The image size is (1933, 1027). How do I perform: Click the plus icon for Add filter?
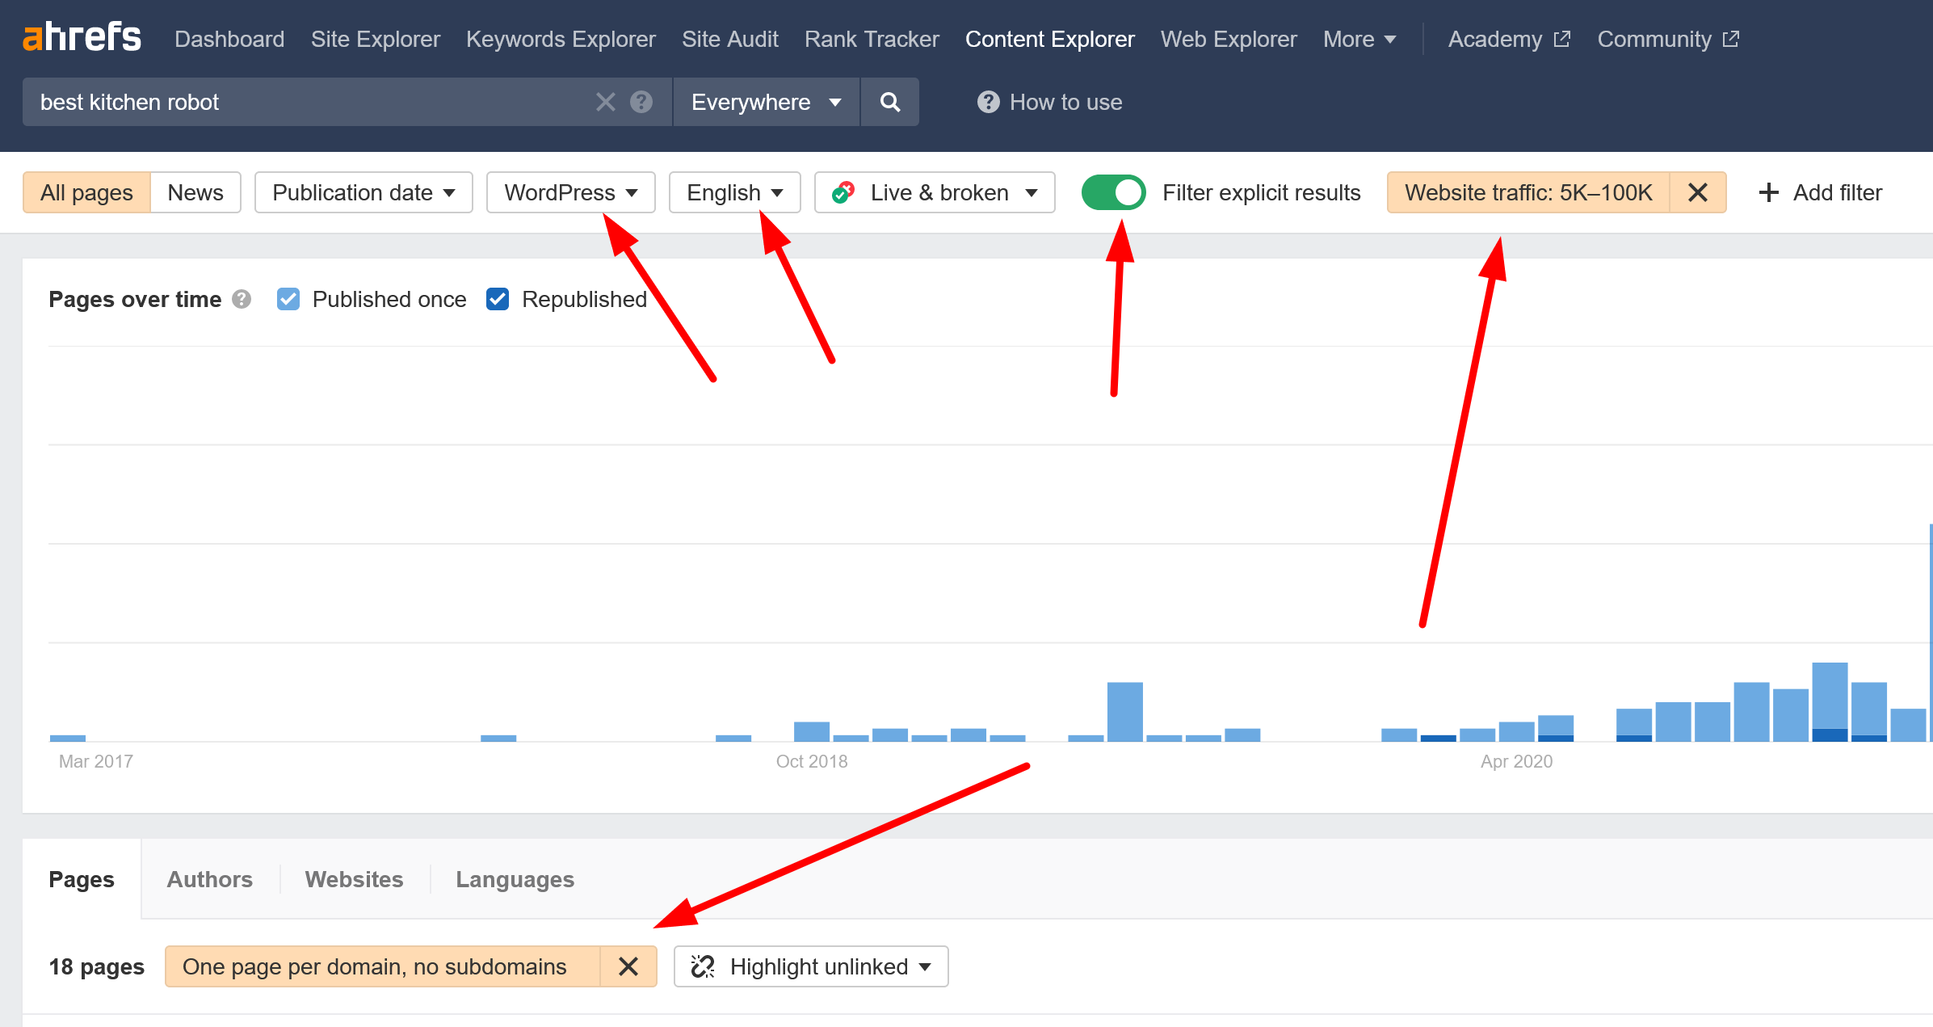pyautogui.click(x=1768, y=192)
